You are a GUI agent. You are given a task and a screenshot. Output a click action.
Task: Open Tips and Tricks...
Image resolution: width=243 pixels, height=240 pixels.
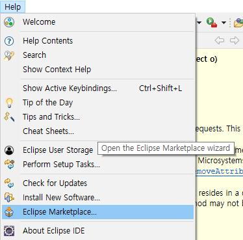point(97,117)
